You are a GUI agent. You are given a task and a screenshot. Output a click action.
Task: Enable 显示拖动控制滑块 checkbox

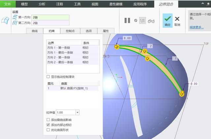[x=48, y=77]
